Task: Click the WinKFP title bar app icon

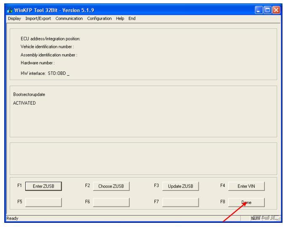Action: point(10,10)
